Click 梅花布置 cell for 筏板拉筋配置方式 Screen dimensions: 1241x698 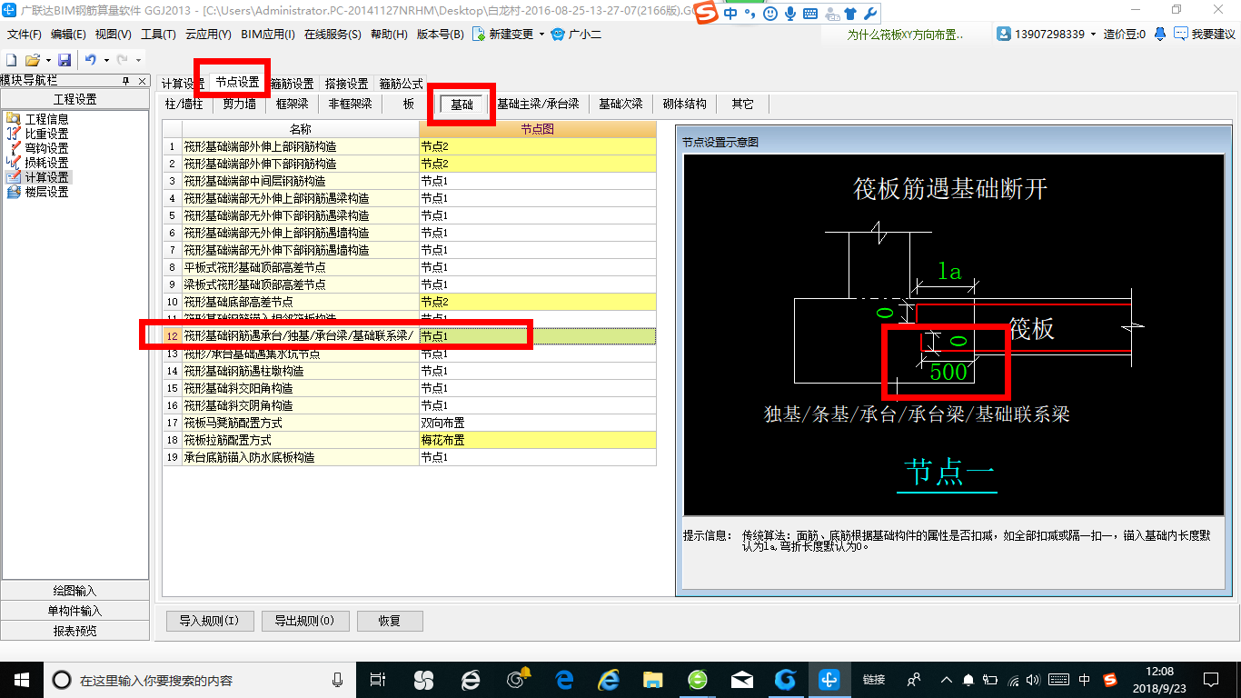(537, 440)
